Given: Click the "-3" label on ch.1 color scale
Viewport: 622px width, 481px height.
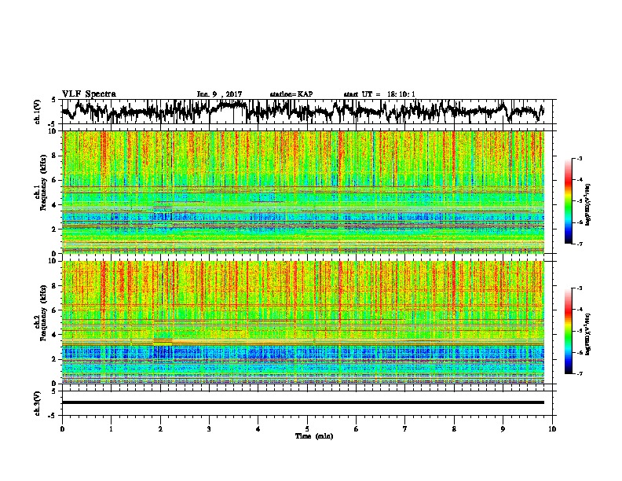Looking at the screenshot, I should 580,158.
